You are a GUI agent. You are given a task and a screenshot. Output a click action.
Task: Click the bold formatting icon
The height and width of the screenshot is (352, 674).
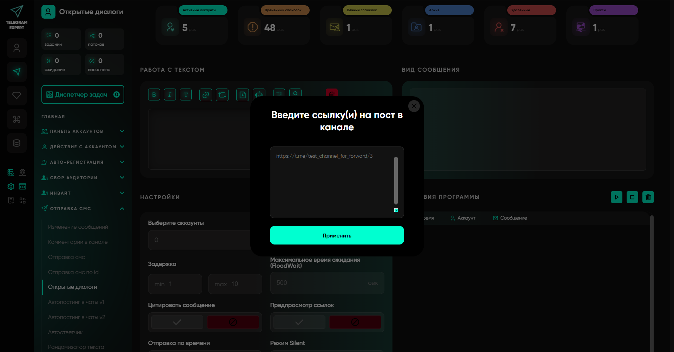point(154,94)
